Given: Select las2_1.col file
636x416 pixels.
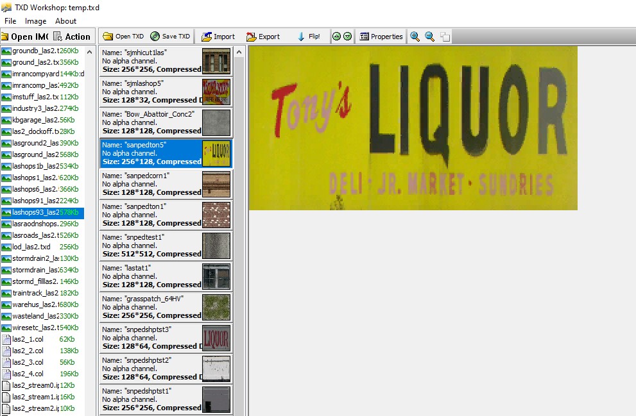Looking at the screenshot, I should click(x=42, y=340).
